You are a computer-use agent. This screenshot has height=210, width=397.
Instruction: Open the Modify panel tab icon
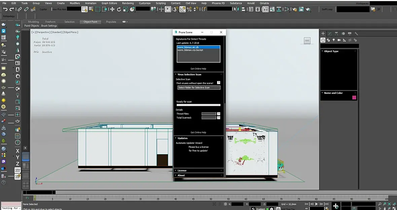pyautogui.click(x=330, y=34)
